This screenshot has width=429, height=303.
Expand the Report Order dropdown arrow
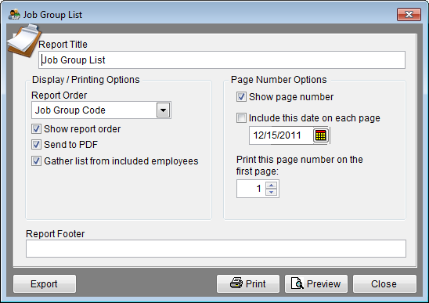163,110
